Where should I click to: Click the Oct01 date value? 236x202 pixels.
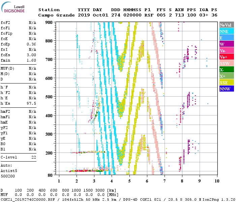[x=100, y=15]
